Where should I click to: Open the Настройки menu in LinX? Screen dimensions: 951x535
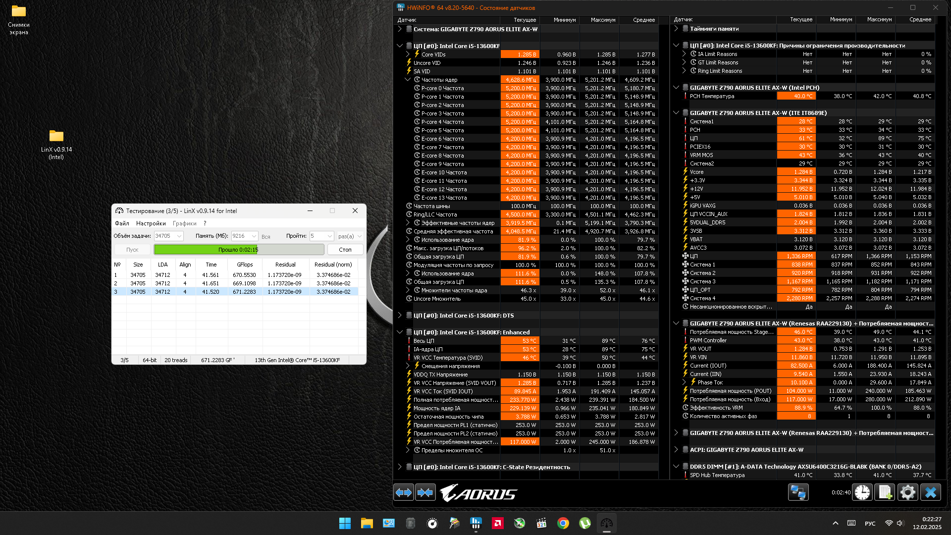pos(151,223)
